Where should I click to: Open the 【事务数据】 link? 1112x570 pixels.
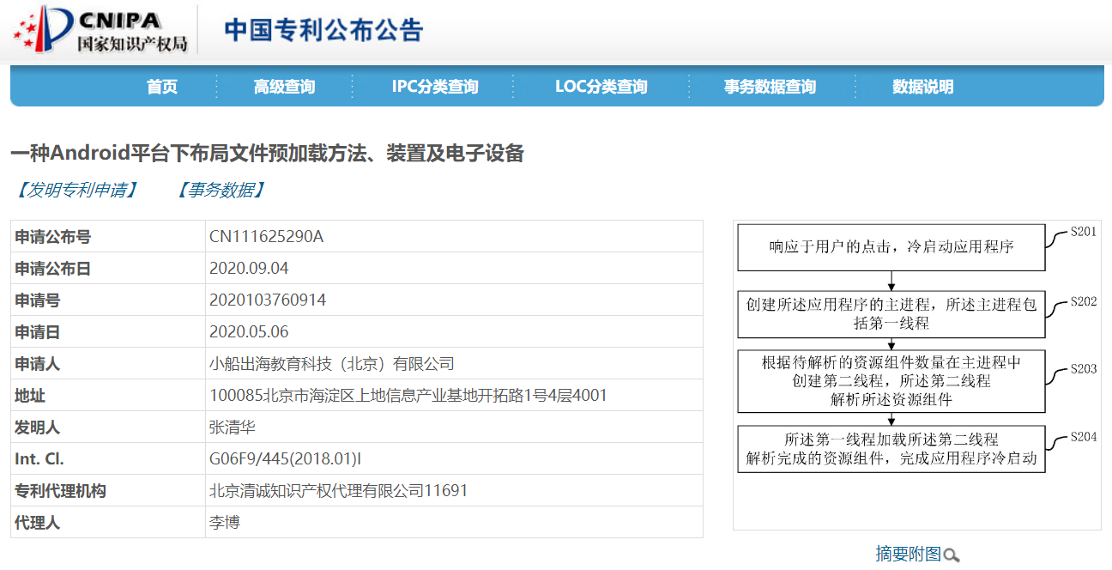click(221, 191)
